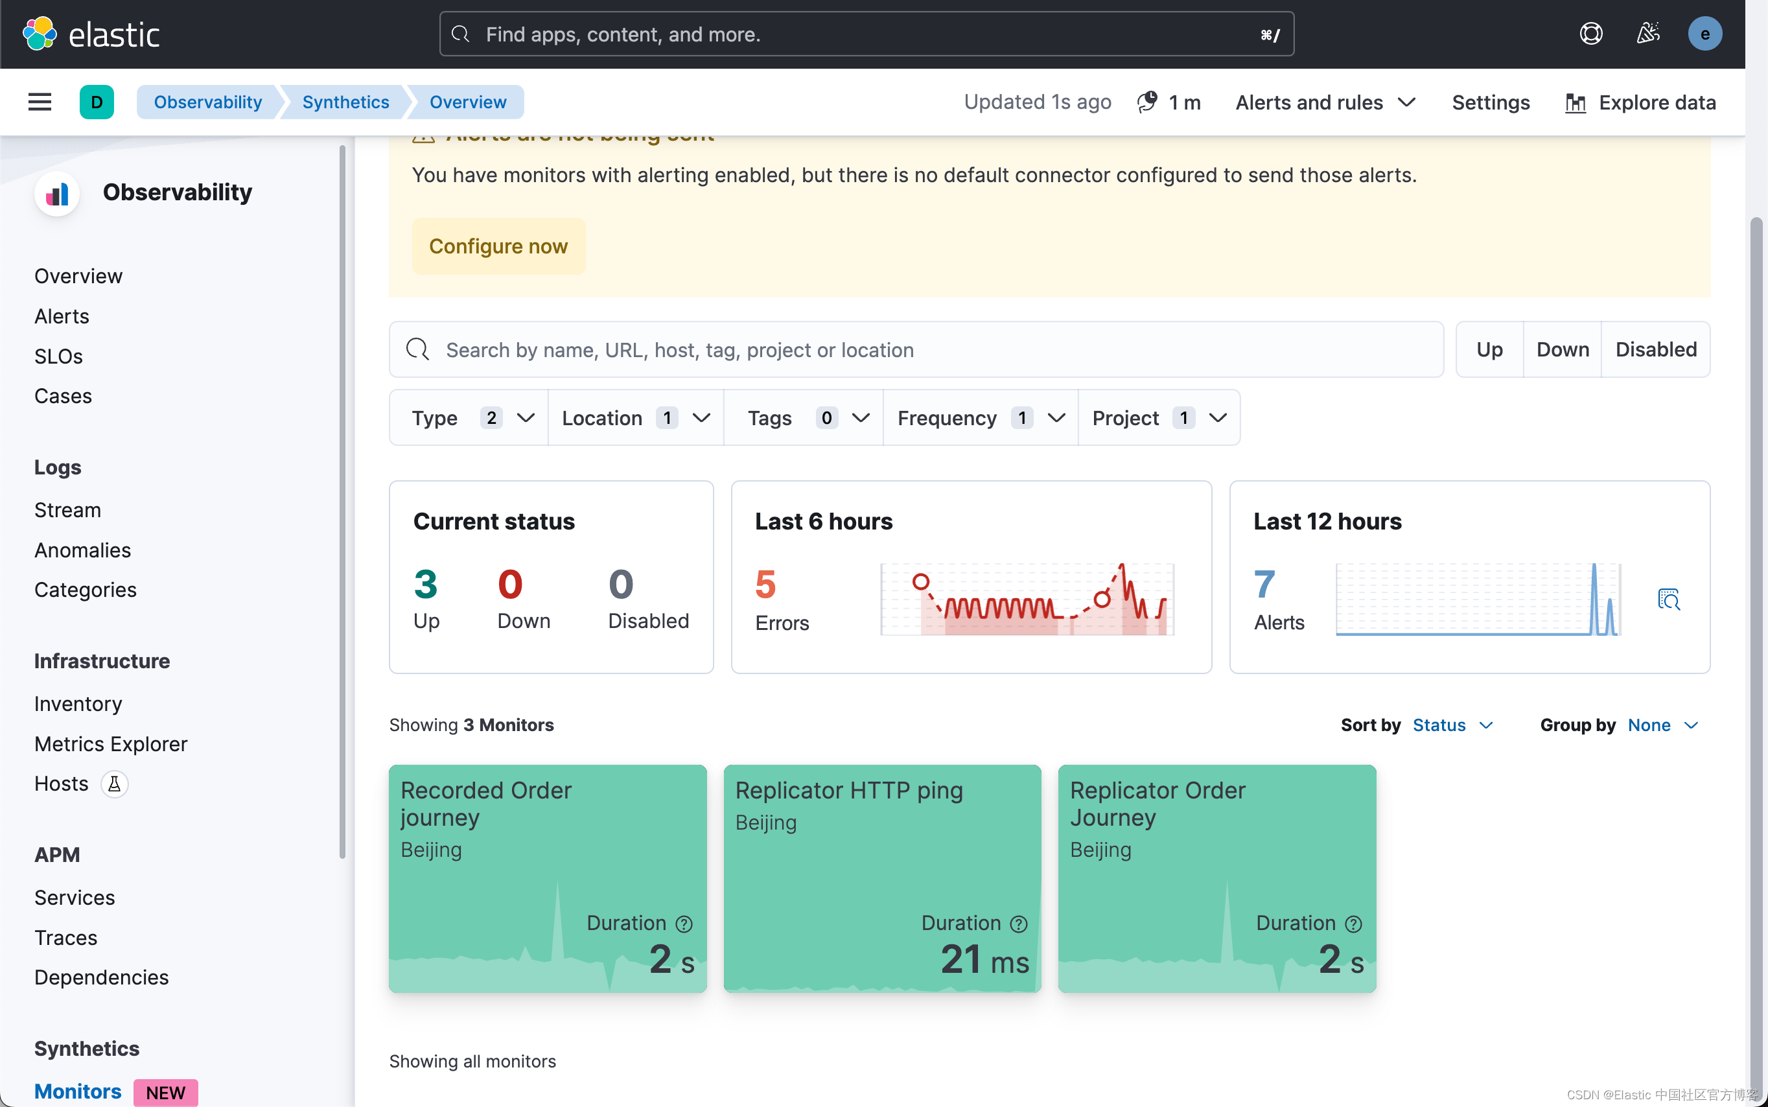Click the Down status filter toggle
The height and width of the screenshot is (1107, 1768).
pyautogui.click(x=1561, y=348)
